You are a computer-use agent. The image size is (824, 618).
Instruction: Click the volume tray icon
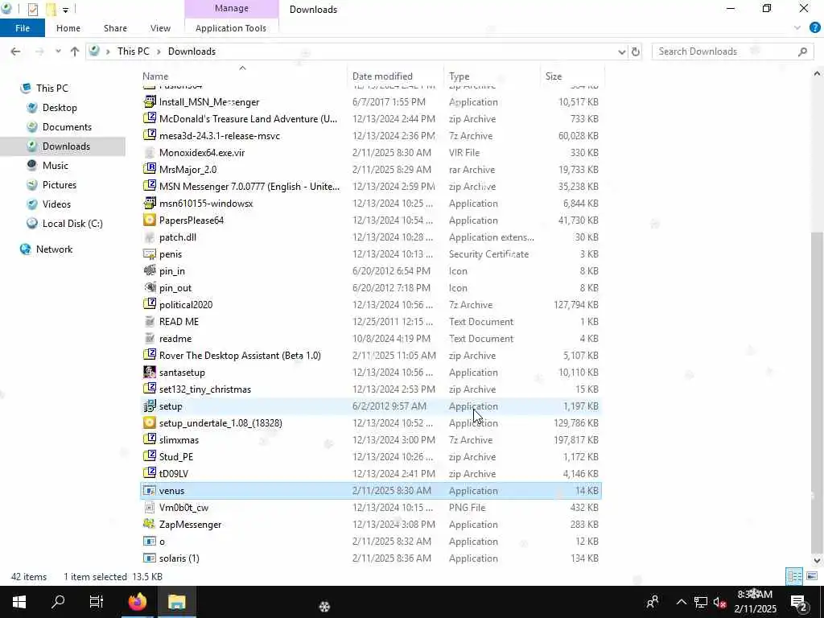tap(720, 602)
